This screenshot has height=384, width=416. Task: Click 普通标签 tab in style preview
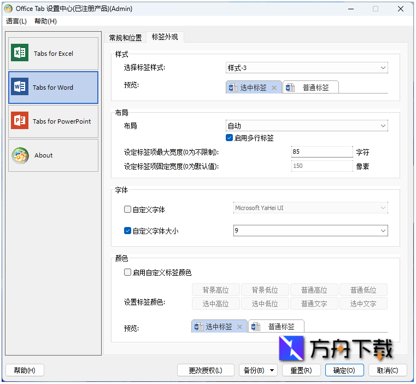point(310,87)
